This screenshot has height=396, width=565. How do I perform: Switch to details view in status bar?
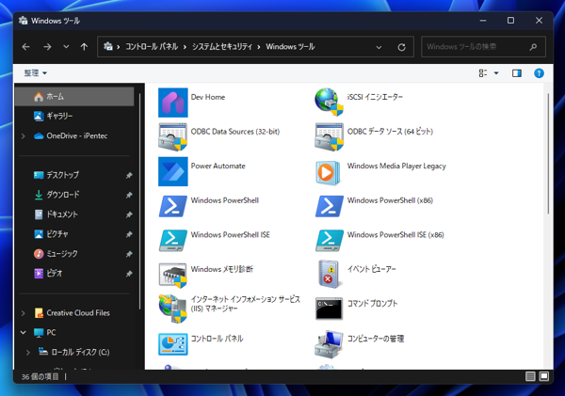pos(530,376)
